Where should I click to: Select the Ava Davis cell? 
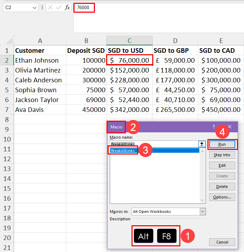40,109
